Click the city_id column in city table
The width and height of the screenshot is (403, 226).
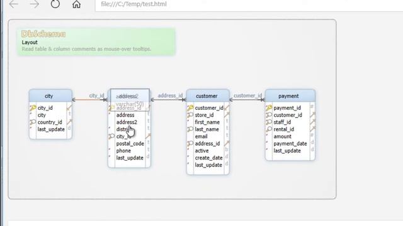(45, 108)
